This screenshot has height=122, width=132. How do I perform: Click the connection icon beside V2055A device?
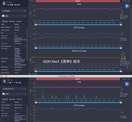pyautogui.click(x=22, y=11)
